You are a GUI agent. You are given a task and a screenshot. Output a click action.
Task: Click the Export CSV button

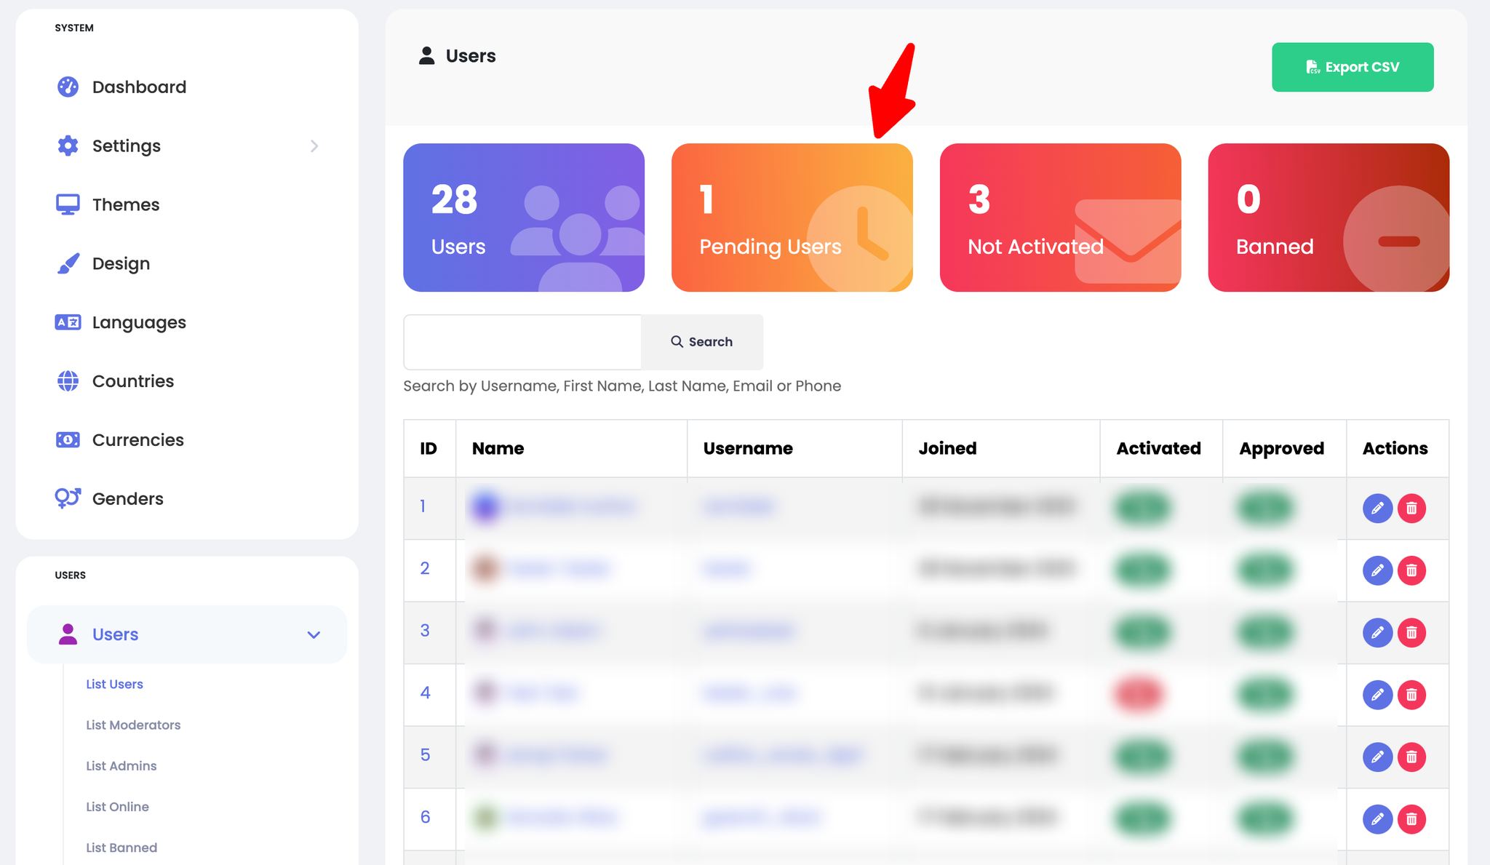point(1352,67)
